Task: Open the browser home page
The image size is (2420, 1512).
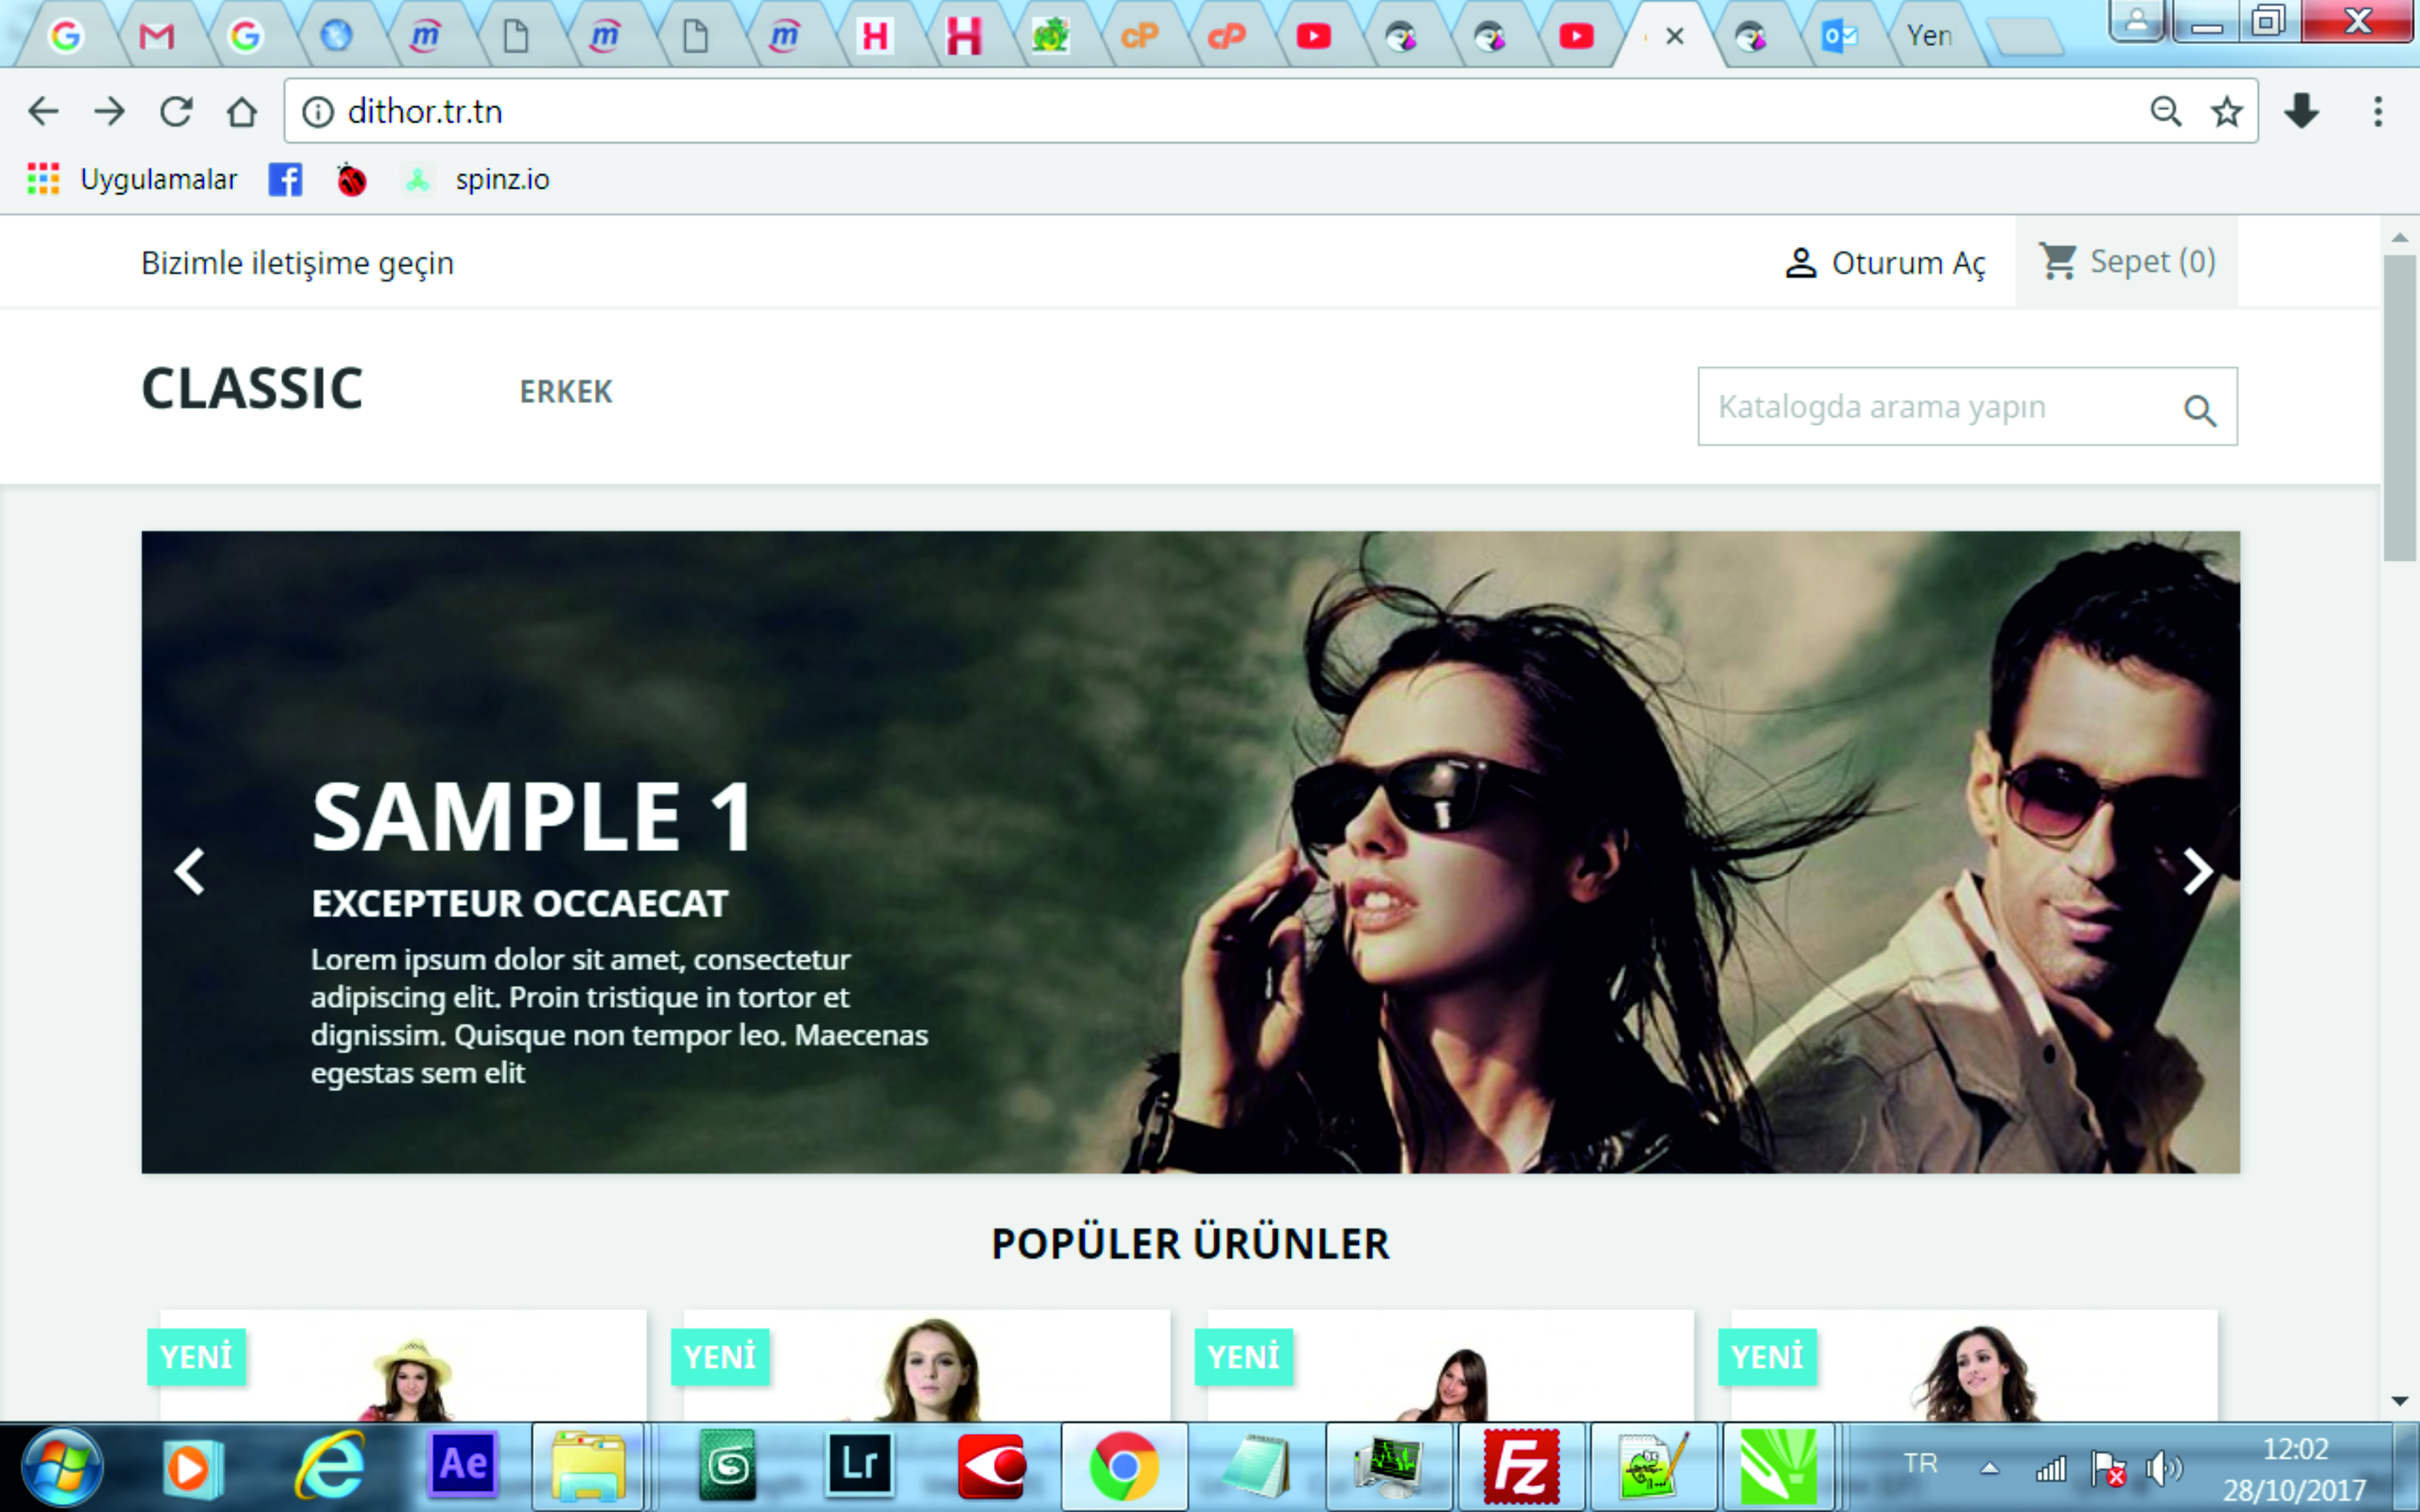Action: coord(242,111)
